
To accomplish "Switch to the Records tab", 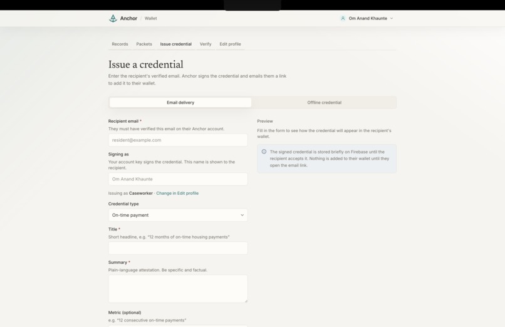I will (120, 44).
